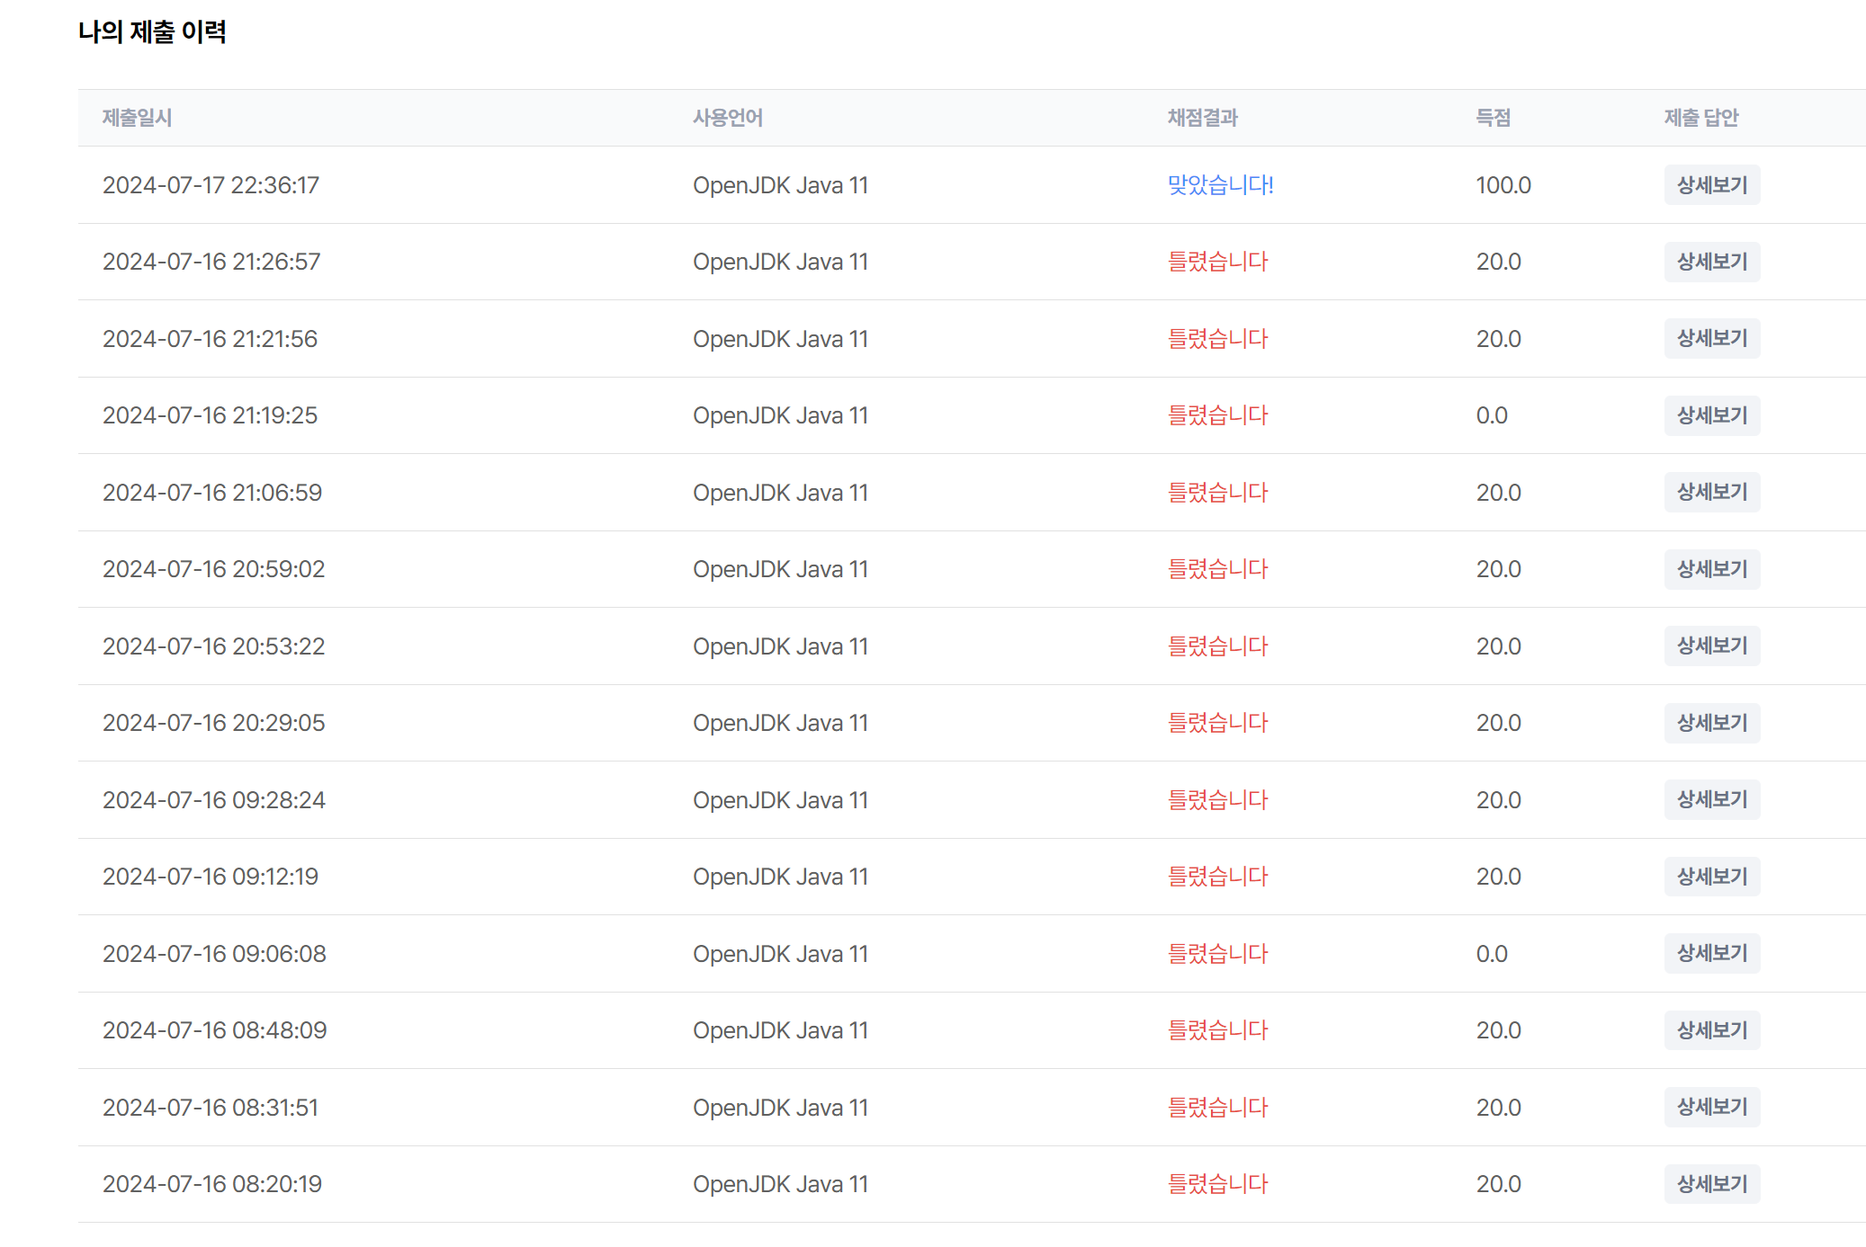Screen dimensions: 1866x1247
Task: Click the 득점 column header
Action: click(x=1493, y=118)
